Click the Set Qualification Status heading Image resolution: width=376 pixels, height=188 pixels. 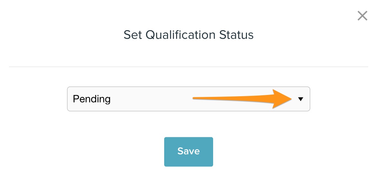click(188, 35)
